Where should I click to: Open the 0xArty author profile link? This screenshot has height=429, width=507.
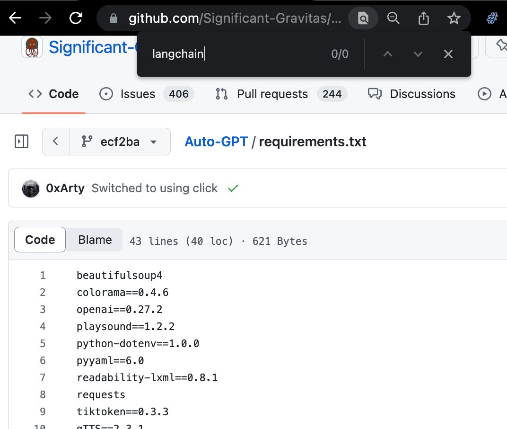[65, 188]
